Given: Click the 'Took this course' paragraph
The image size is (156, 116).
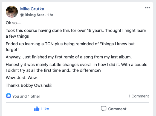Looking at the screenshot, I should coord(76,33).
